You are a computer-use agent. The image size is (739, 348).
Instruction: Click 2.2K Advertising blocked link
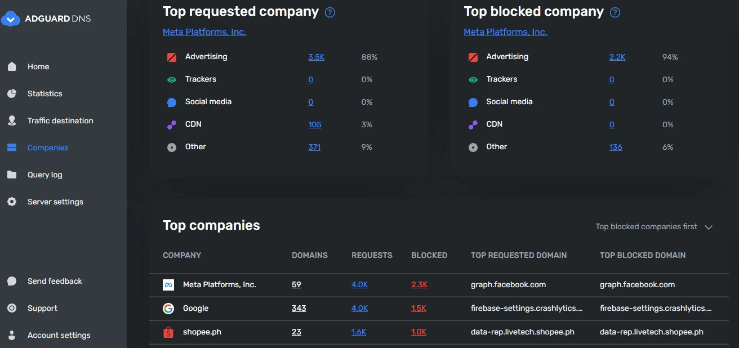coord(617,57)
